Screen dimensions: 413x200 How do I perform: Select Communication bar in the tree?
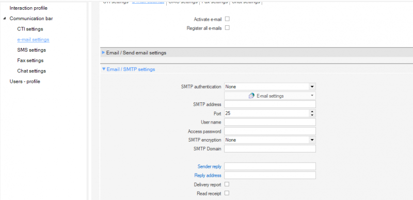pos(31,19)
